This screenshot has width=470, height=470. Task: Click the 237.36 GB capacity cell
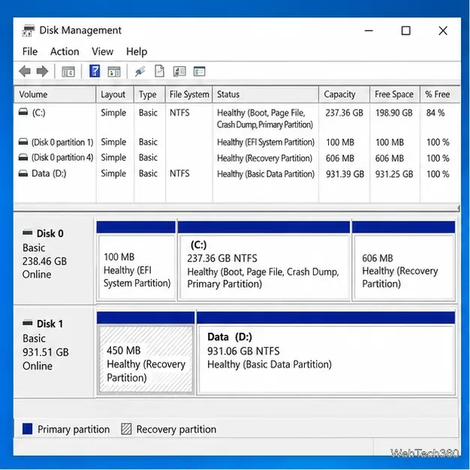tap(344, 113)
